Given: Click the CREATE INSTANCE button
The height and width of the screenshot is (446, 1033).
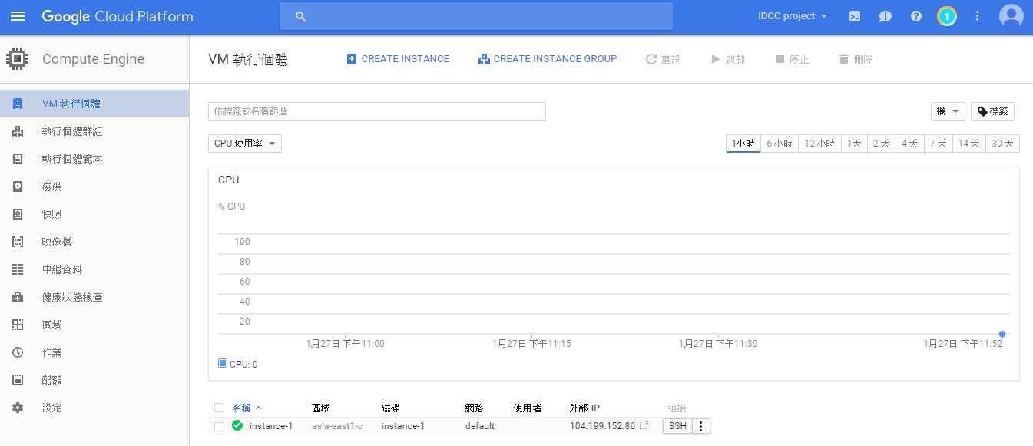Looking at the screenshot, I should (398, 59).
